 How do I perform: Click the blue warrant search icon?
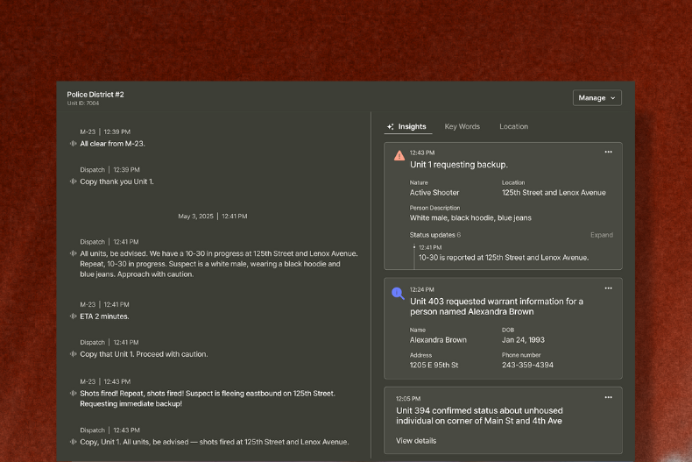(398, 293)
